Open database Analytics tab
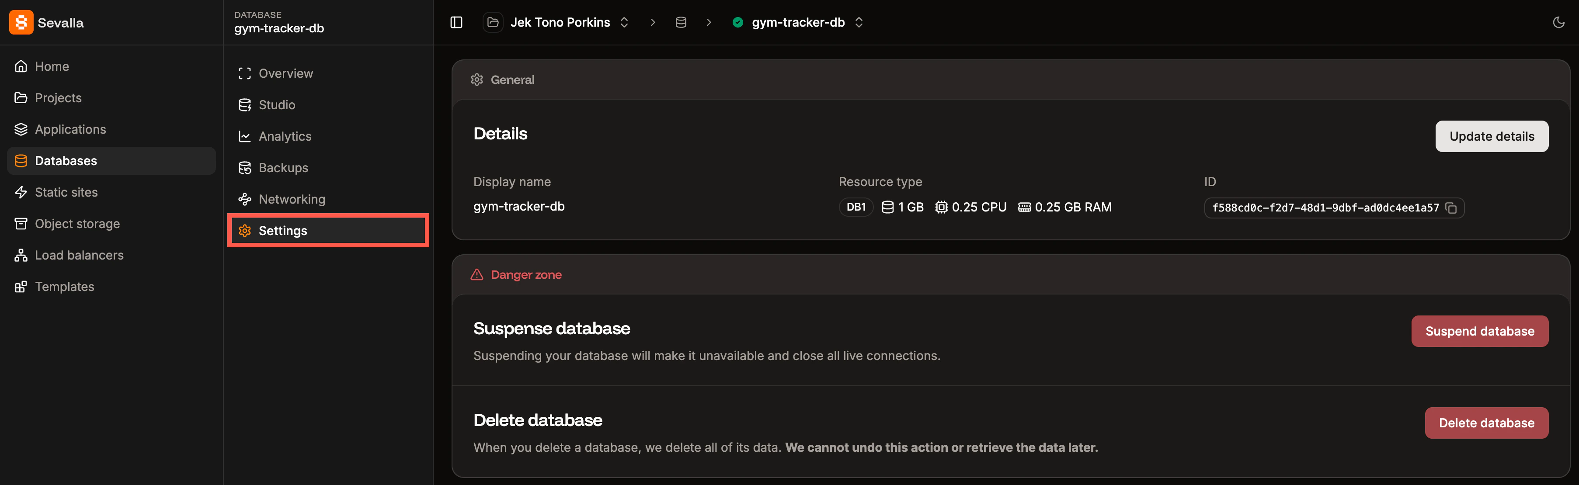Screen dimensions: 1579x485 pos(328,137)
